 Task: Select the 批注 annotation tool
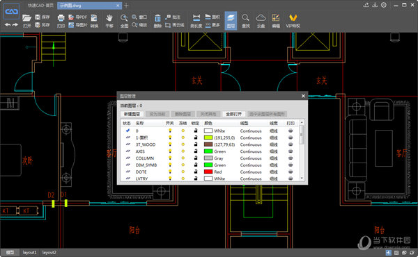click(x=173, y=17)
